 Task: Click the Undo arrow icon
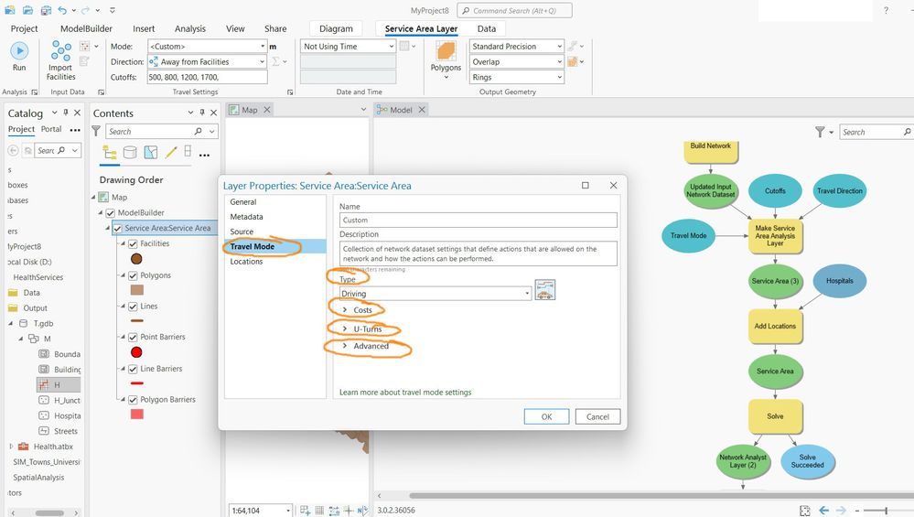[62, 10]
